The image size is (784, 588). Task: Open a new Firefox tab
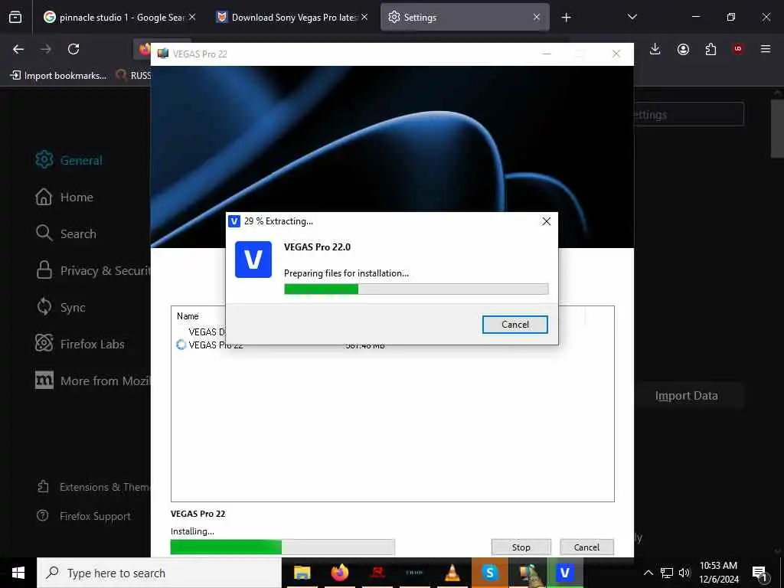566,18
